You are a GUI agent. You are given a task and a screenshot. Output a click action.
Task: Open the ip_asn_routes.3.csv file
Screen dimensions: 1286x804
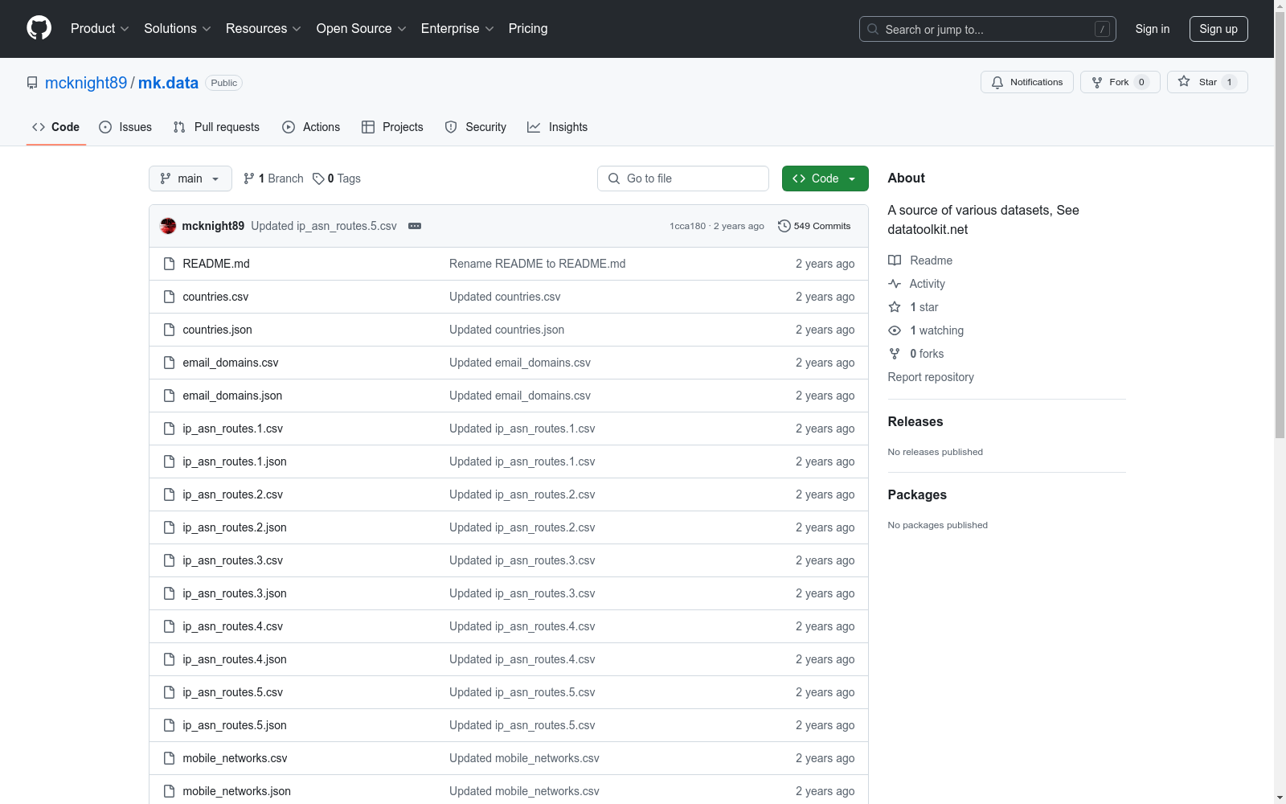tap(233, 560)
